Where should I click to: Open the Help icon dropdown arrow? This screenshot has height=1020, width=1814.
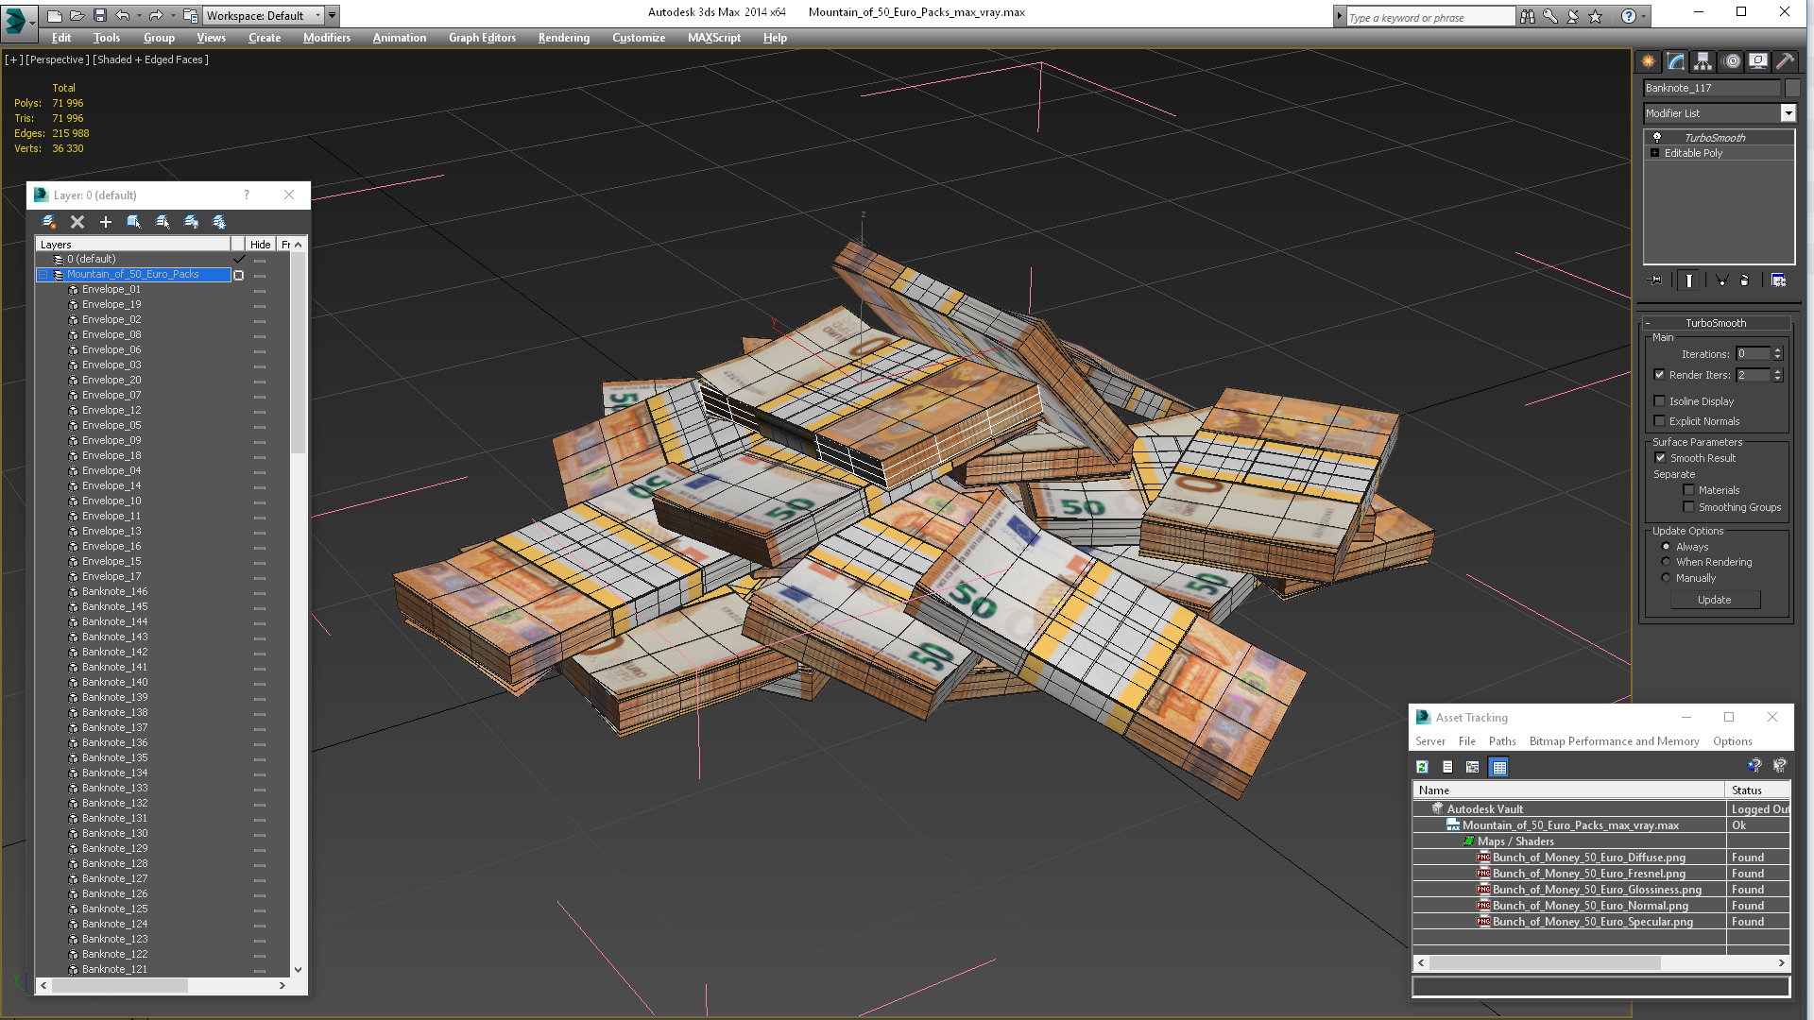coord(1644,16)
